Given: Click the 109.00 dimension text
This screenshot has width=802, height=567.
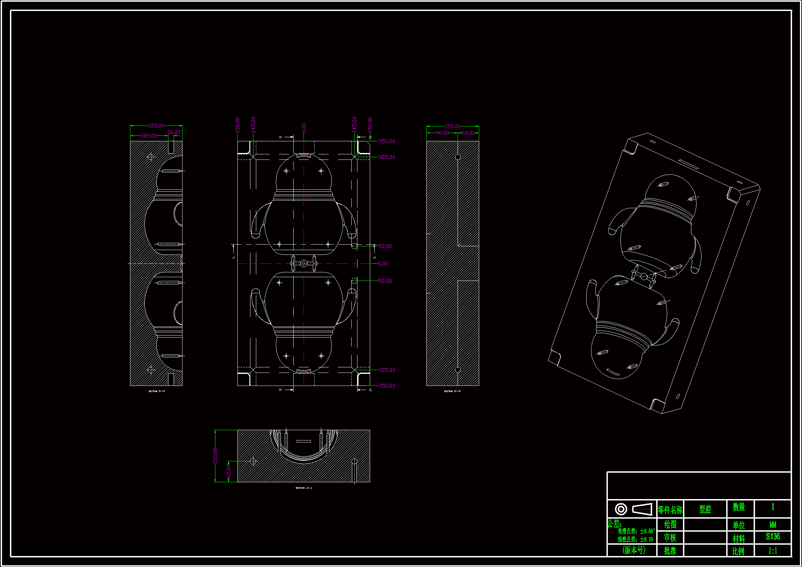Looking at the screenshot, I should coord(149,136).
